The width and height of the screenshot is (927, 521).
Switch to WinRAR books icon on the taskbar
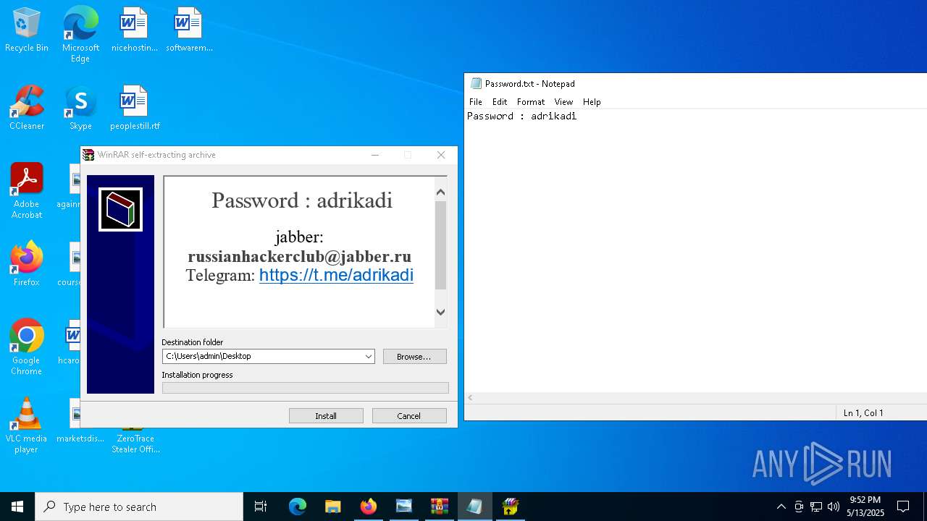pos(439,507)
